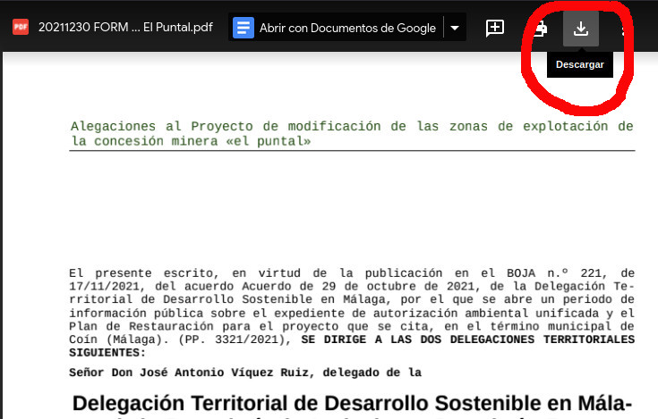Click the red PDF file type icon
658x419 pixels.
pos(20,27)
